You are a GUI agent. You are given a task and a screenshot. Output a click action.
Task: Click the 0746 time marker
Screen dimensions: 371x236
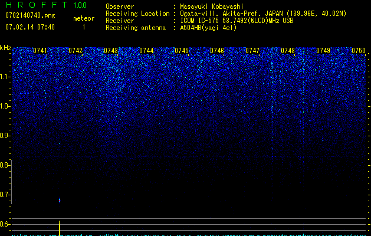(x=217, y=50)
